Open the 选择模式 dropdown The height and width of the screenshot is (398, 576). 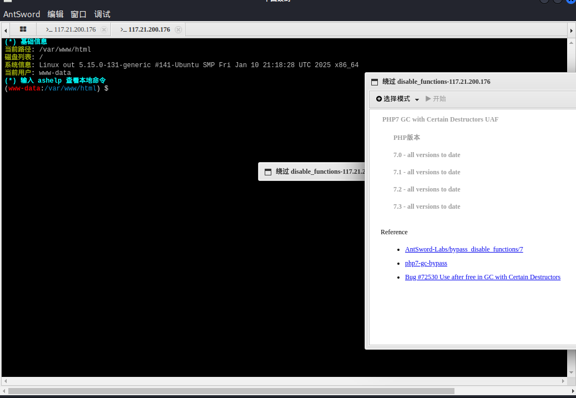tap(397, 99)
